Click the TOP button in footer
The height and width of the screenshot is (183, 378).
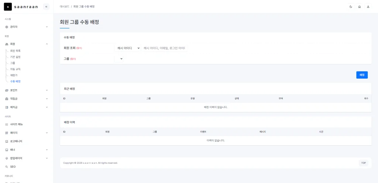[364, 163]
